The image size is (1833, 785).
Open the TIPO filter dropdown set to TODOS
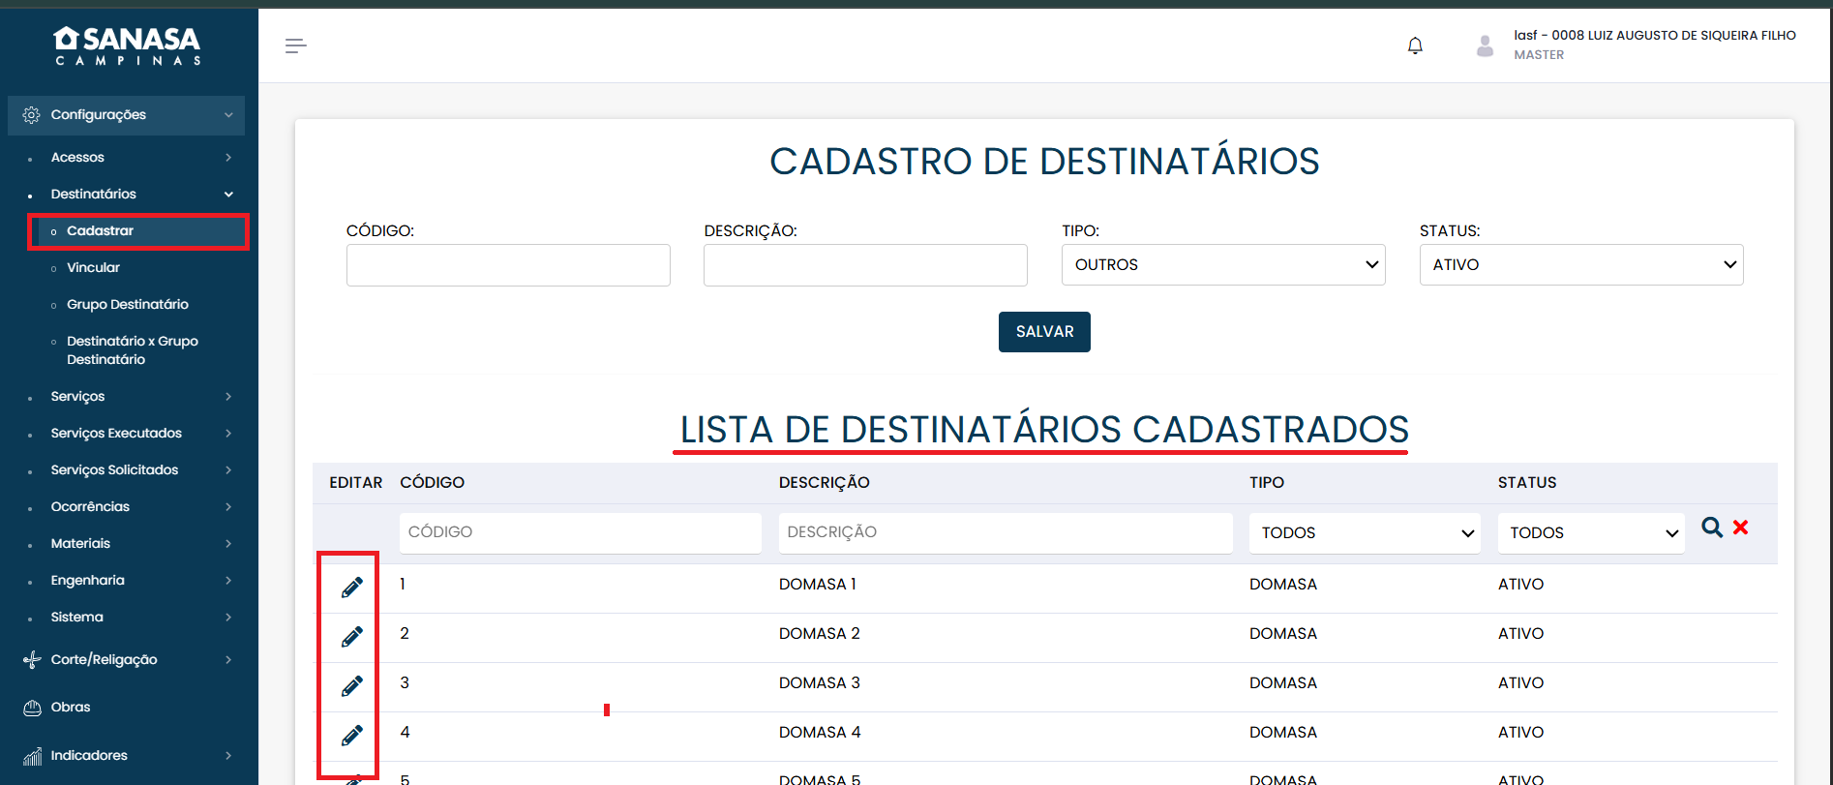1364,533
